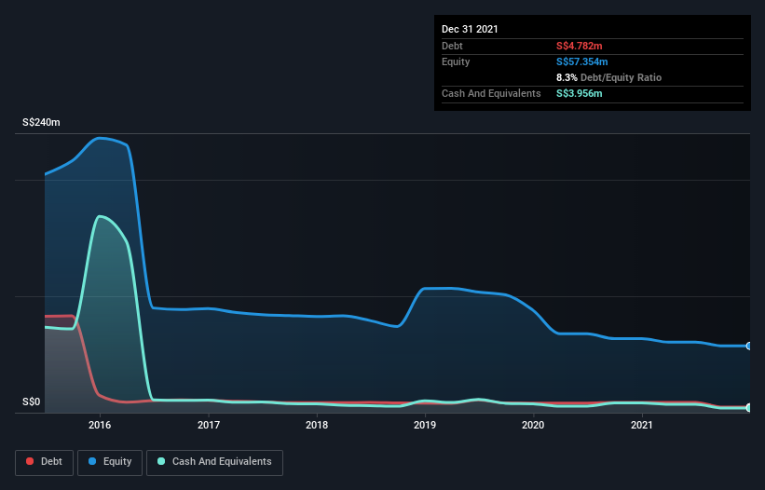The image size is (765, 490).
Task: Click the Dec 31 2021 tooltip date
Action: (x=470, y=29)
